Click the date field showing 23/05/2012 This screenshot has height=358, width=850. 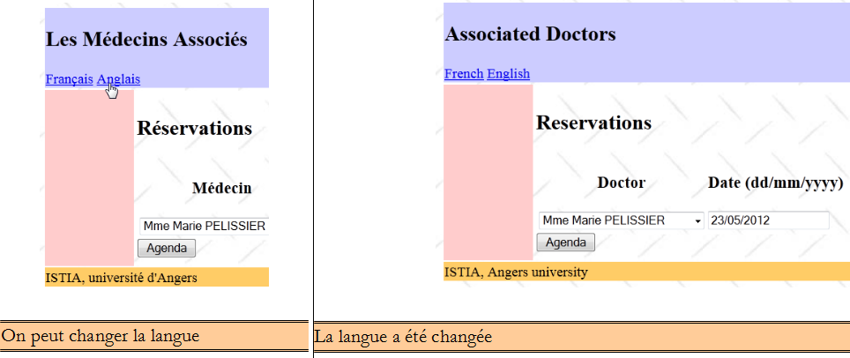pos(767,220)
